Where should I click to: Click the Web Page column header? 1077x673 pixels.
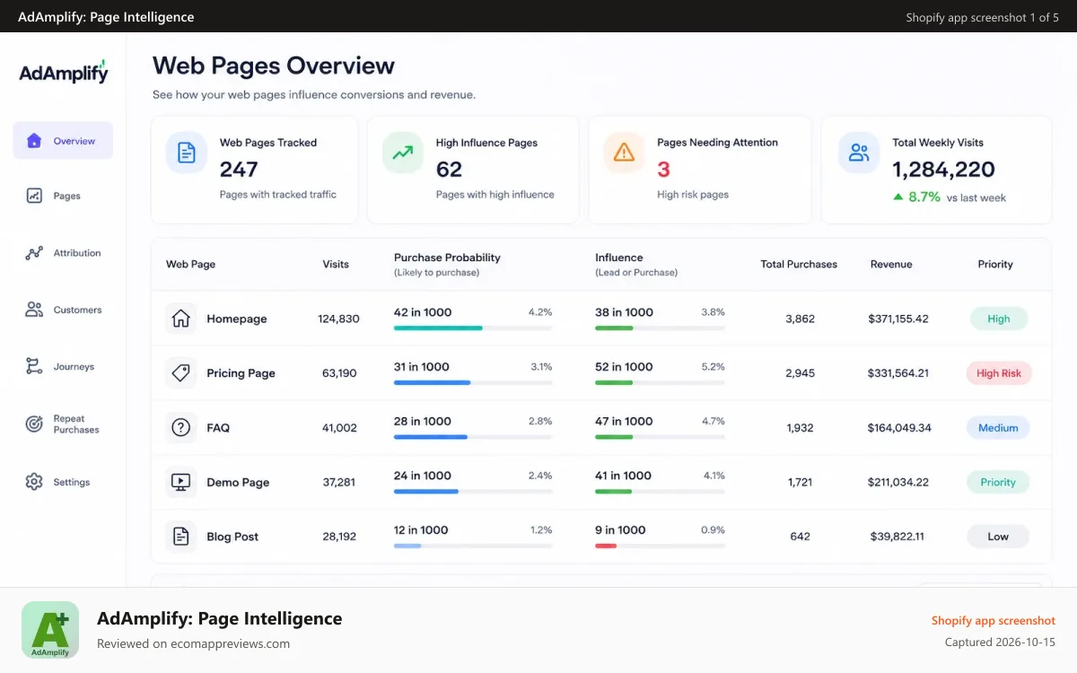click(191, 265)
